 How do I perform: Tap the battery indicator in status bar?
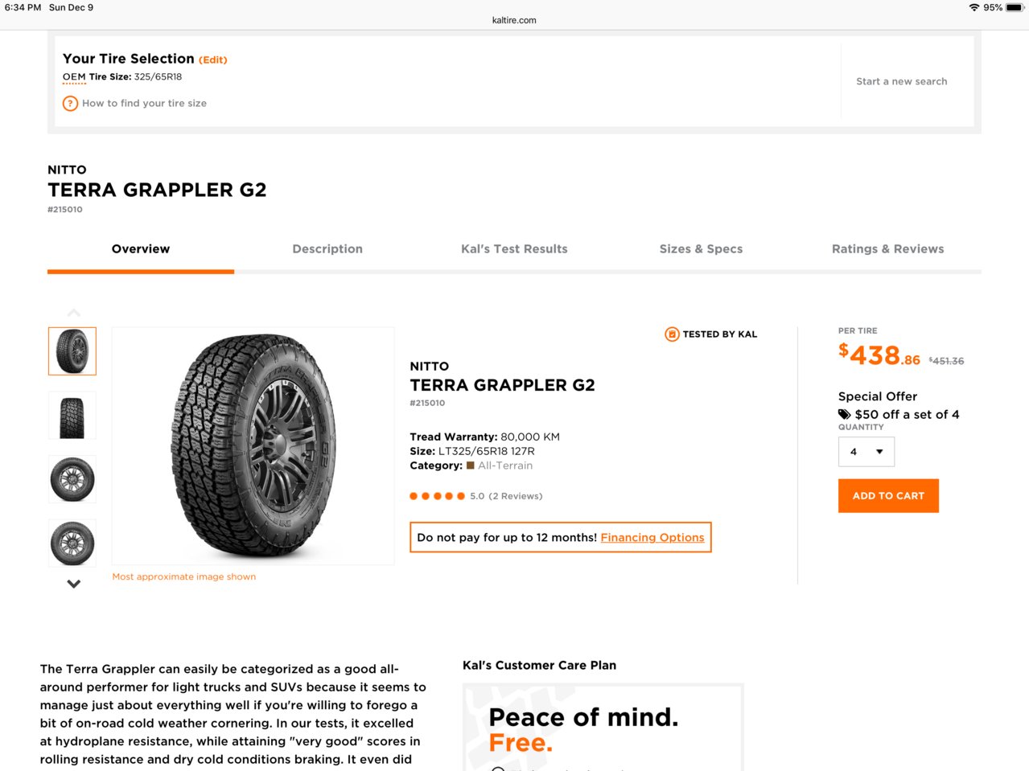coord(1015,7)
